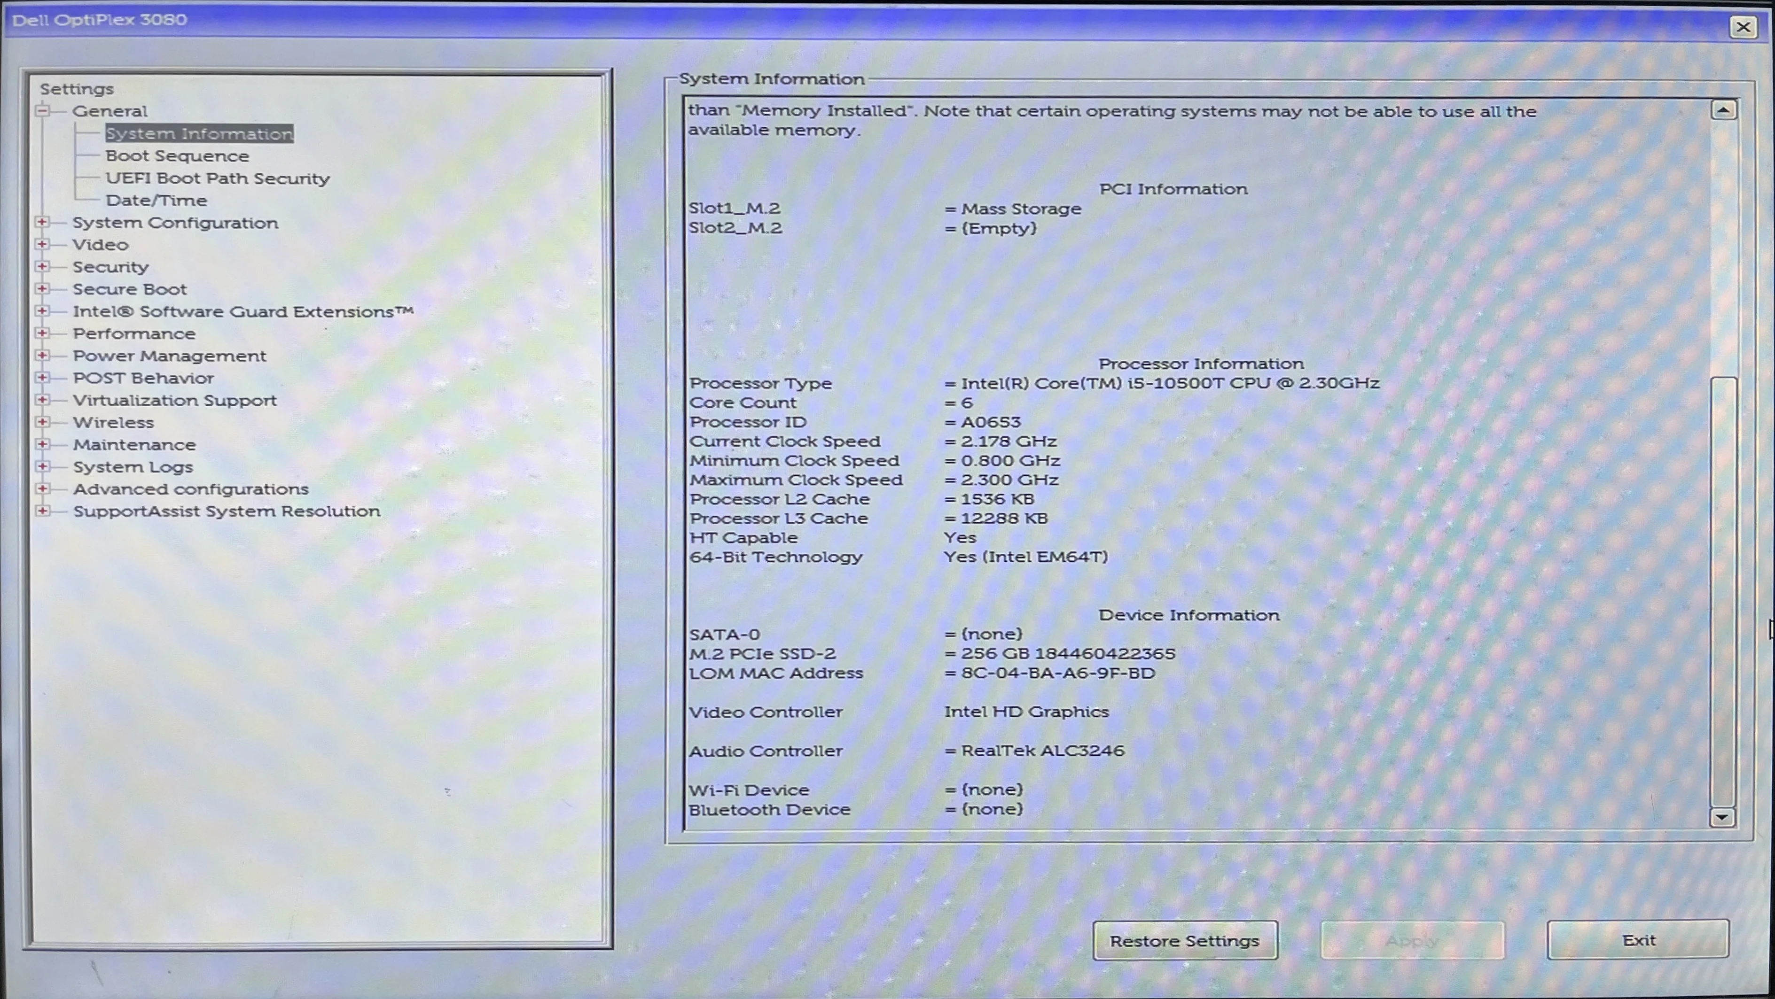Click the Exit button
This screenshot has width=1775, height=999.
click(1639, 940)
